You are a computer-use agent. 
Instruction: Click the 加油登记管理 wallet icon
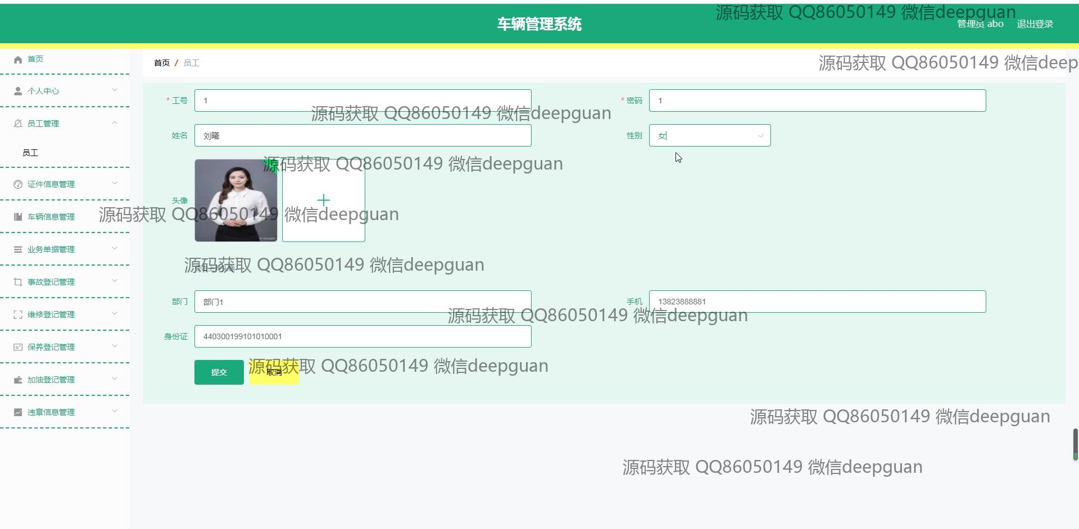tap(18, 380)
